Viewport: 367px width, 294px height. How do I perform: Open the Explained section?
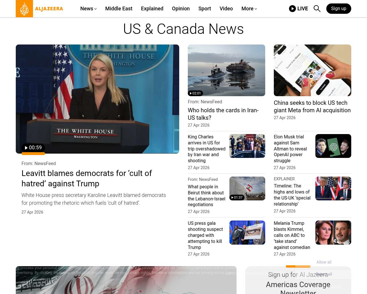152,9
